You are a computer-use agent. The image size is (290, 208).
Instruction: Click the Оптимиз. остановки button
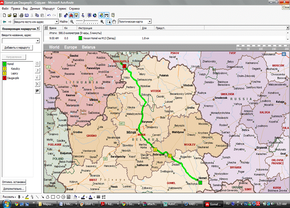click(14, 182)
